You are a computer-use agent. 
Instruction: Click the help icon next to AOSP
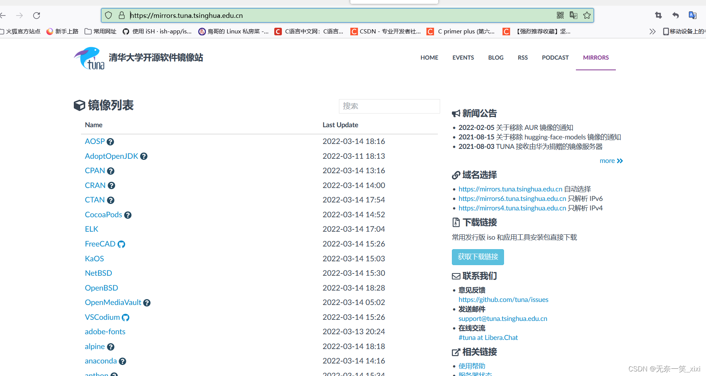[110, 142]
